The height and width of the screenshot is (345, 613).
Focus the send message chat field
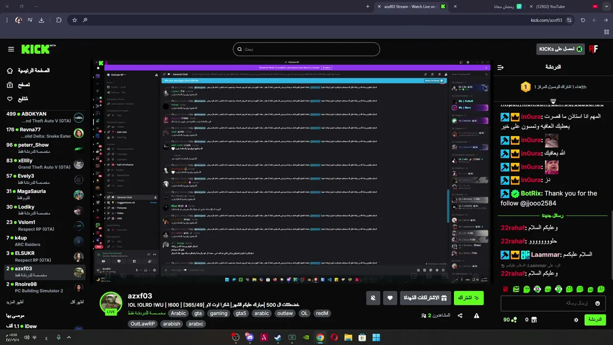[x=553, y=303]
